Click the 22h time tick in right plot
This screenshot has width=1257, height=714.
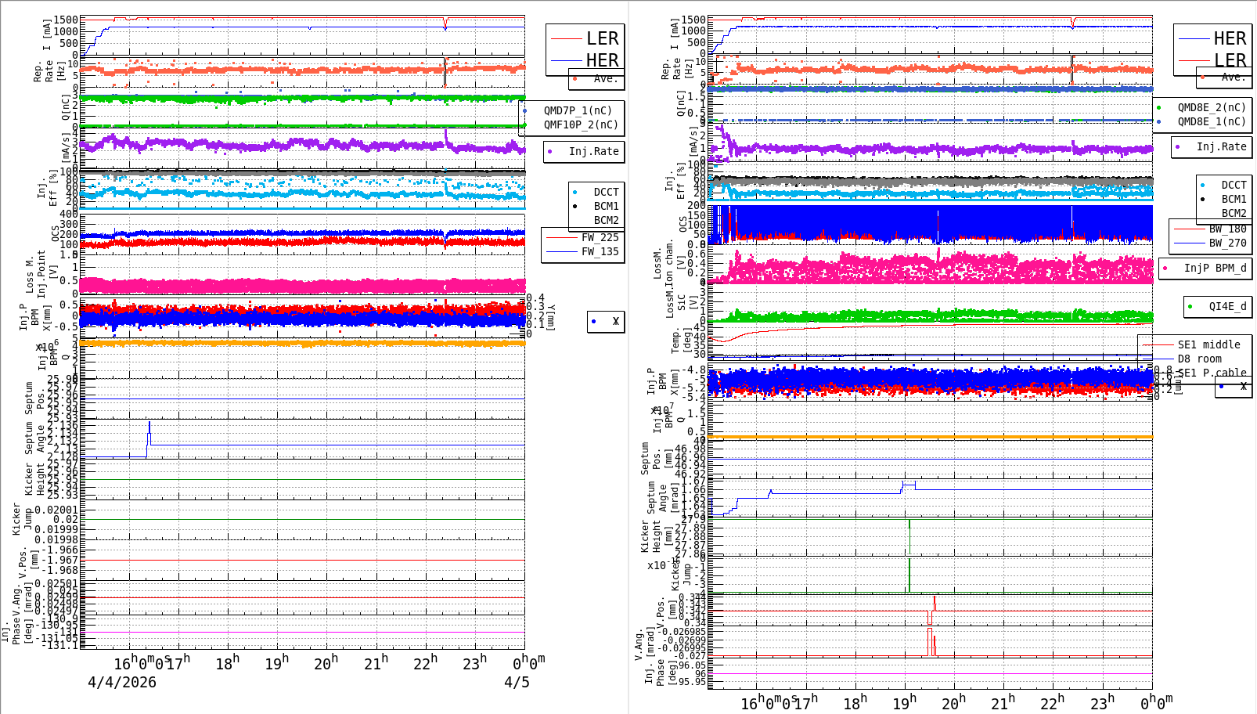point(1053,703)
